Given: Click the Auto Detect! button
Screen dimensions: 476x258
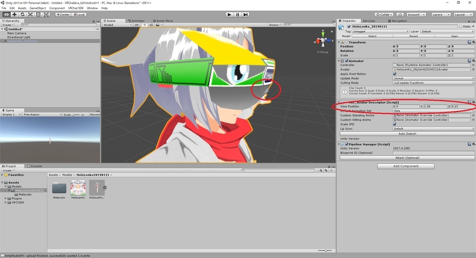Looking at the screenshot, I should coord(407,133).
